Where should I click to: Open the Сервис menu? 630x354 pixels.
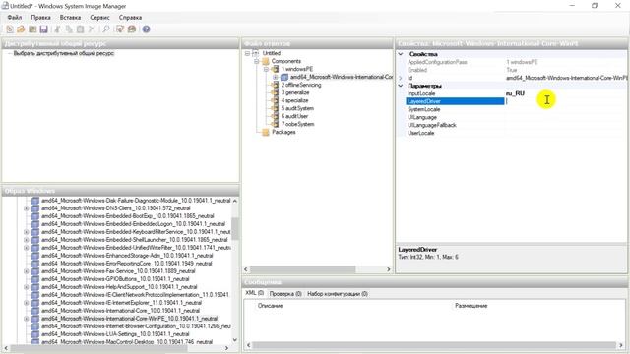(99, 18)
